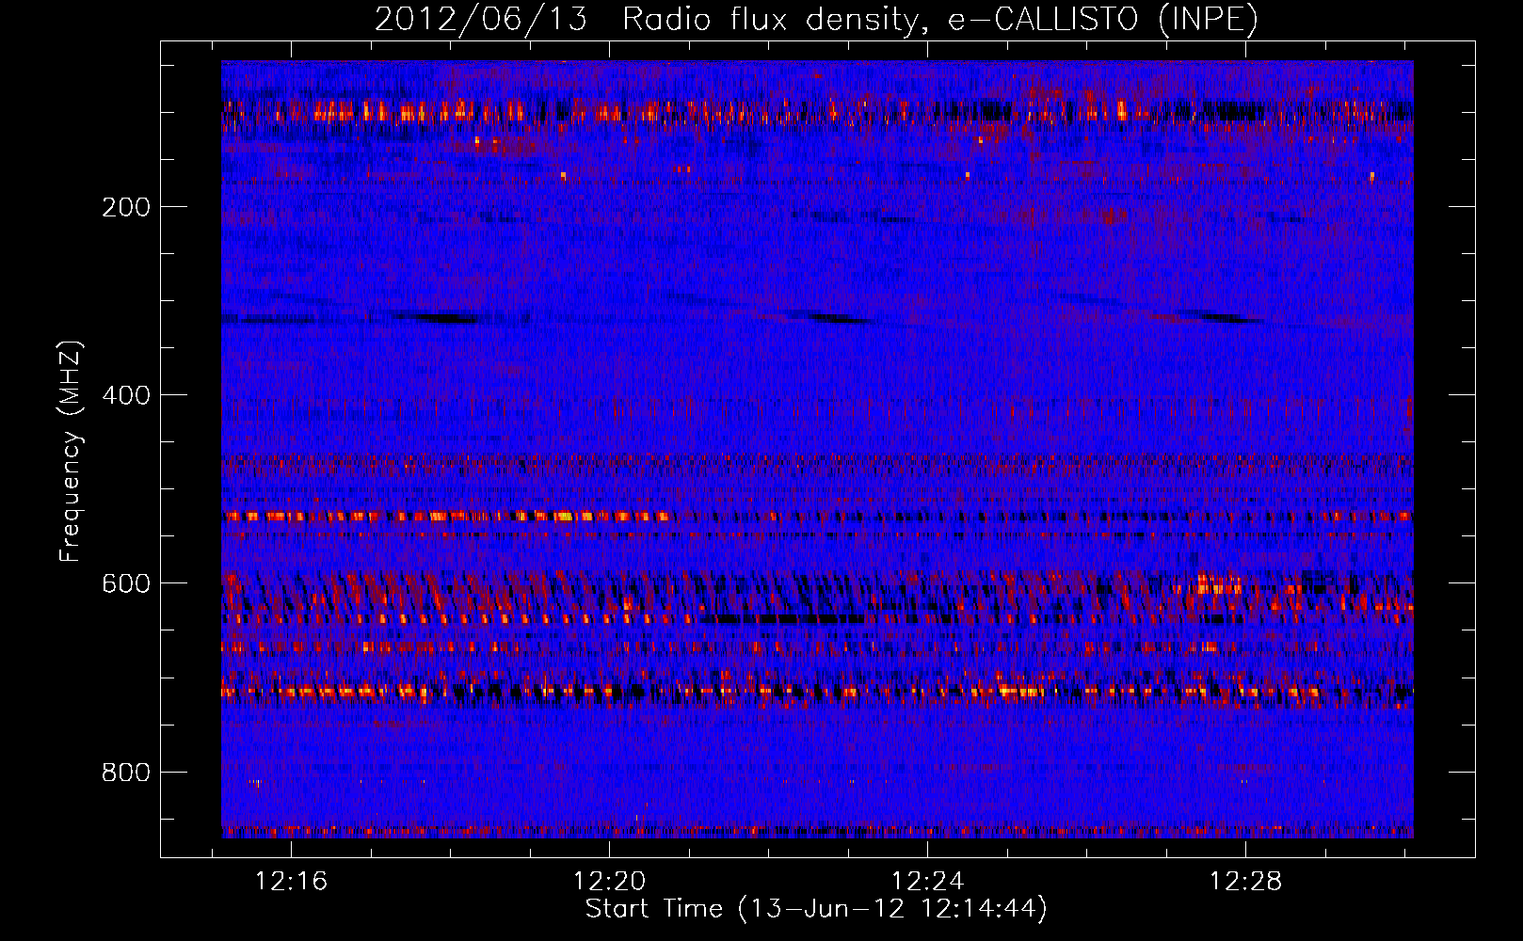Click the Start Time axis caption
The width and height of the screenshot is (1523, 941).
(816, 909)
